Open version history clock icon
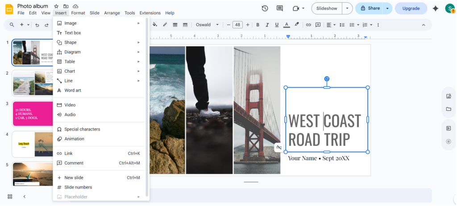Screen dimensions: 457x206 pyautogui.click(x=265, y=8)
